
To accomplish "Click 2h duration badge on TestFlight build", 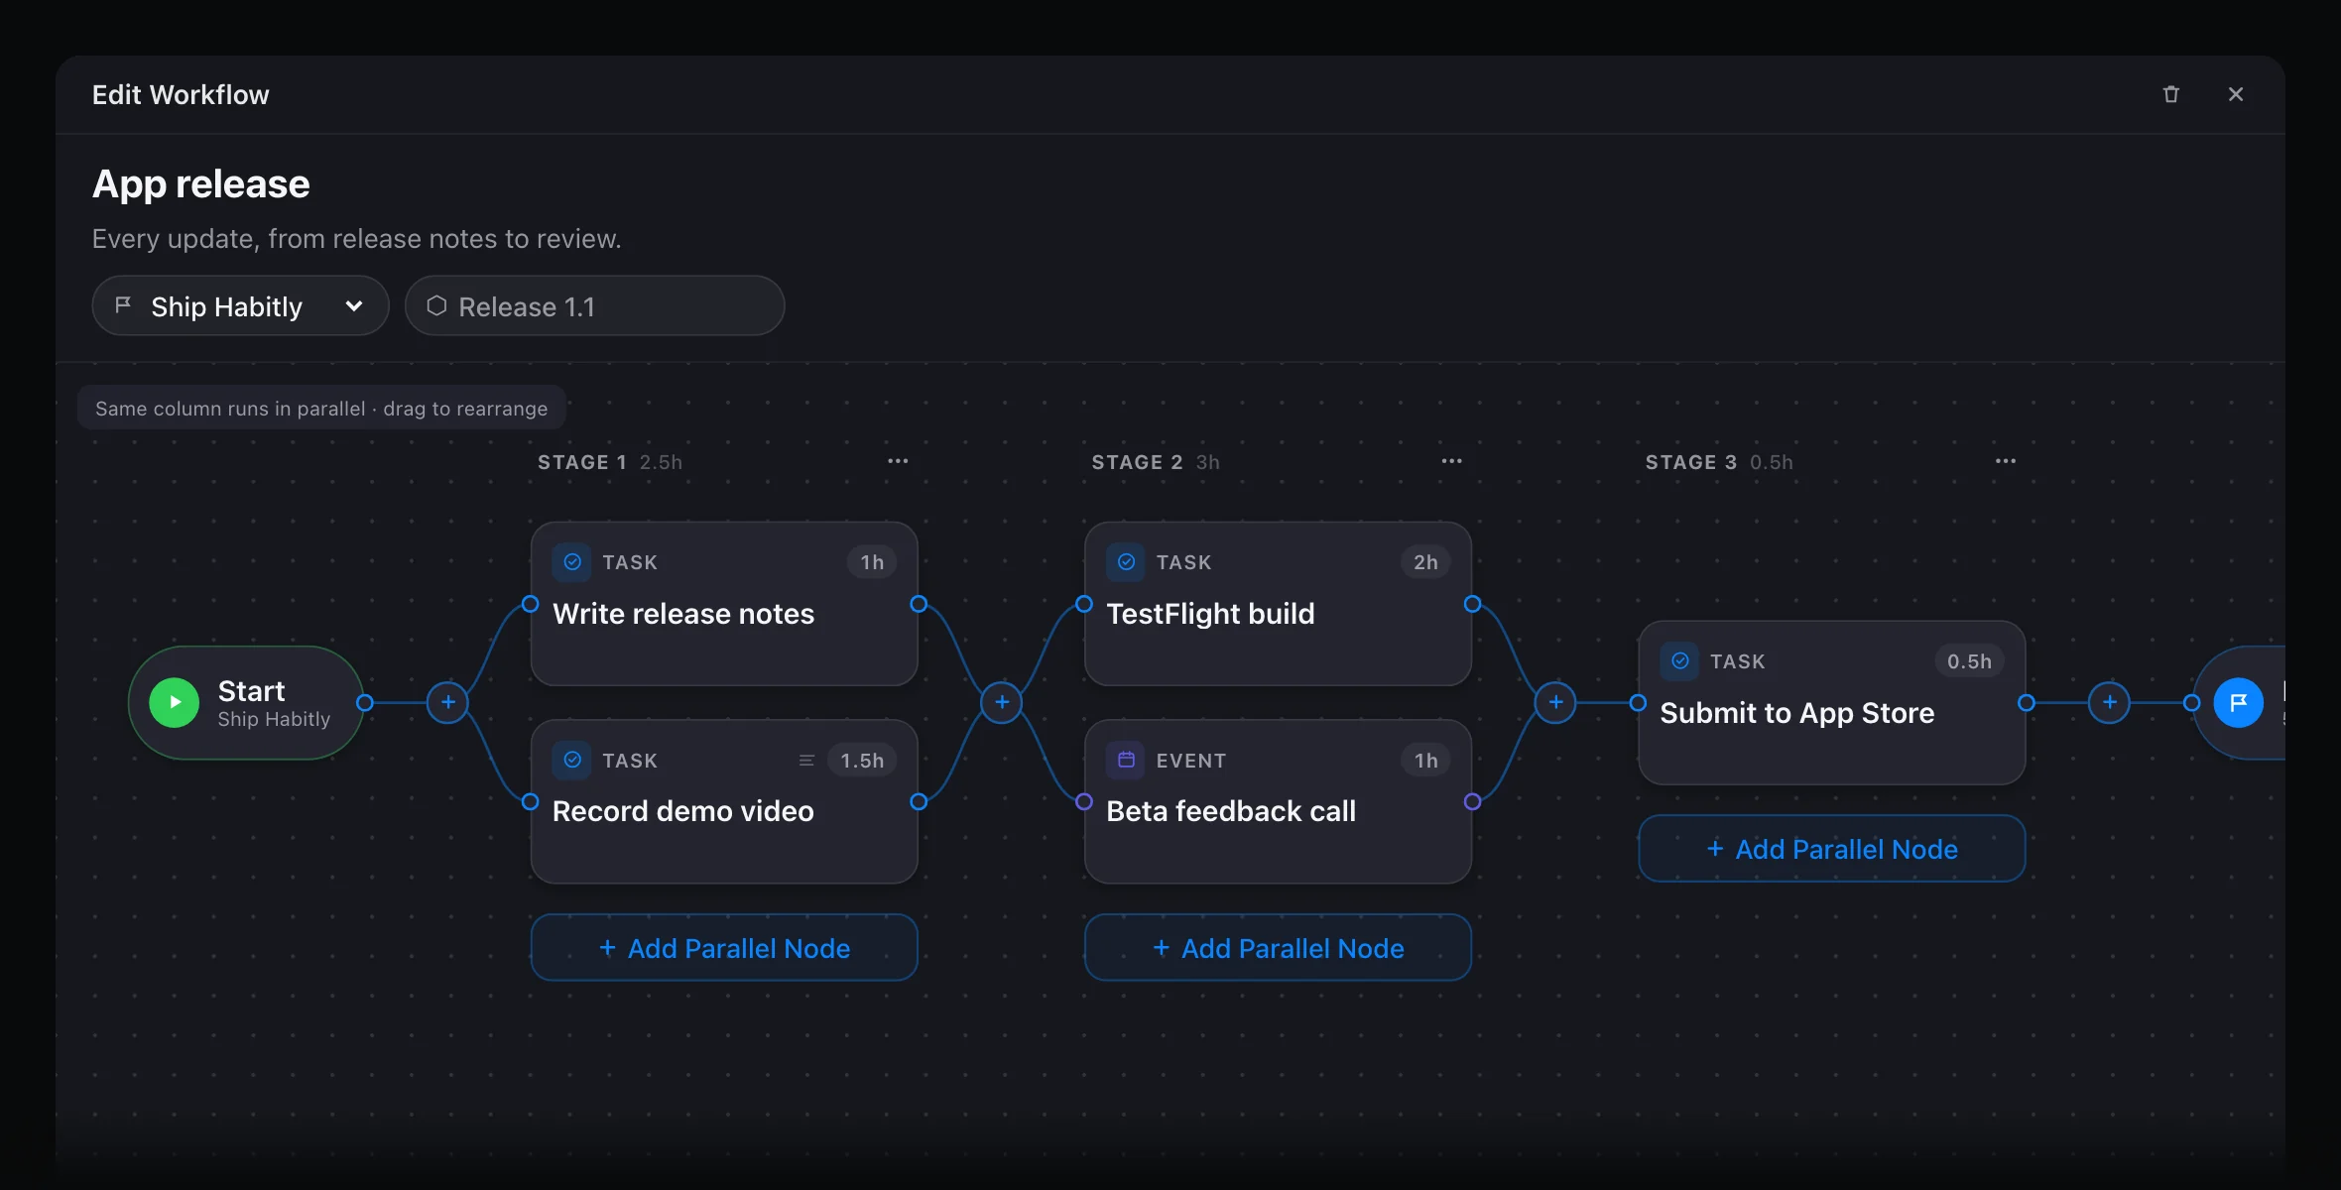I will [x=1425, y=562].
